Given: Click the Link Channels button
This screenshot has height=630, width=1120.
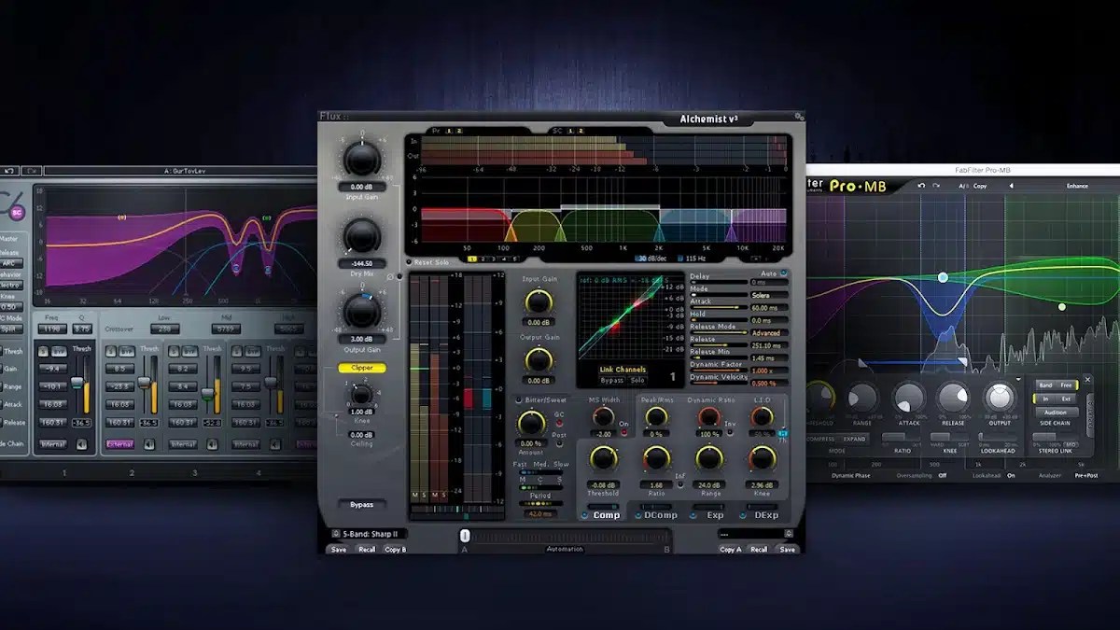Looking at the screenshot, I should [623, 369].
